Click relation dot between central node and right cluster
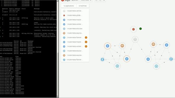This screenshot has width=175, height=98. [142, 49]
